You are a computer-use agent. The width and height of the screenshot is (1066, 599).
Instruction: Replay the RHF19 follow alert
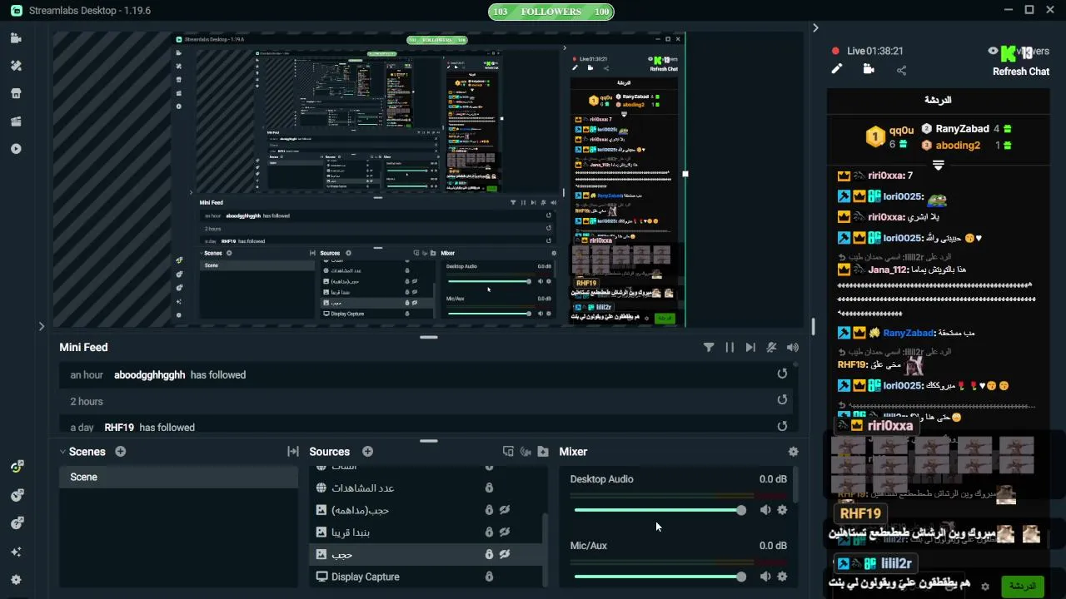pyautogui.click(x=782, y=426)
